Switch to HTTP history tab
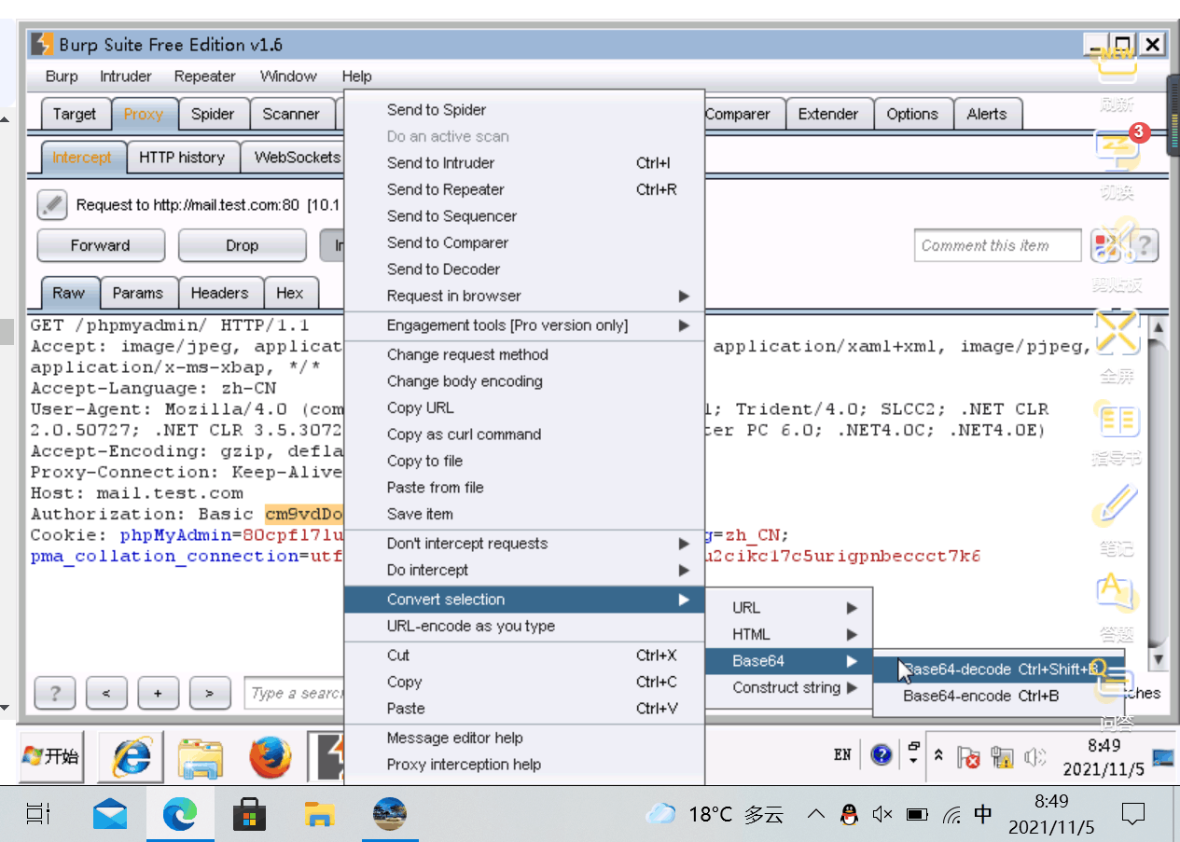The width and height of the screenshot is (1180, 842). click(182, 158)
